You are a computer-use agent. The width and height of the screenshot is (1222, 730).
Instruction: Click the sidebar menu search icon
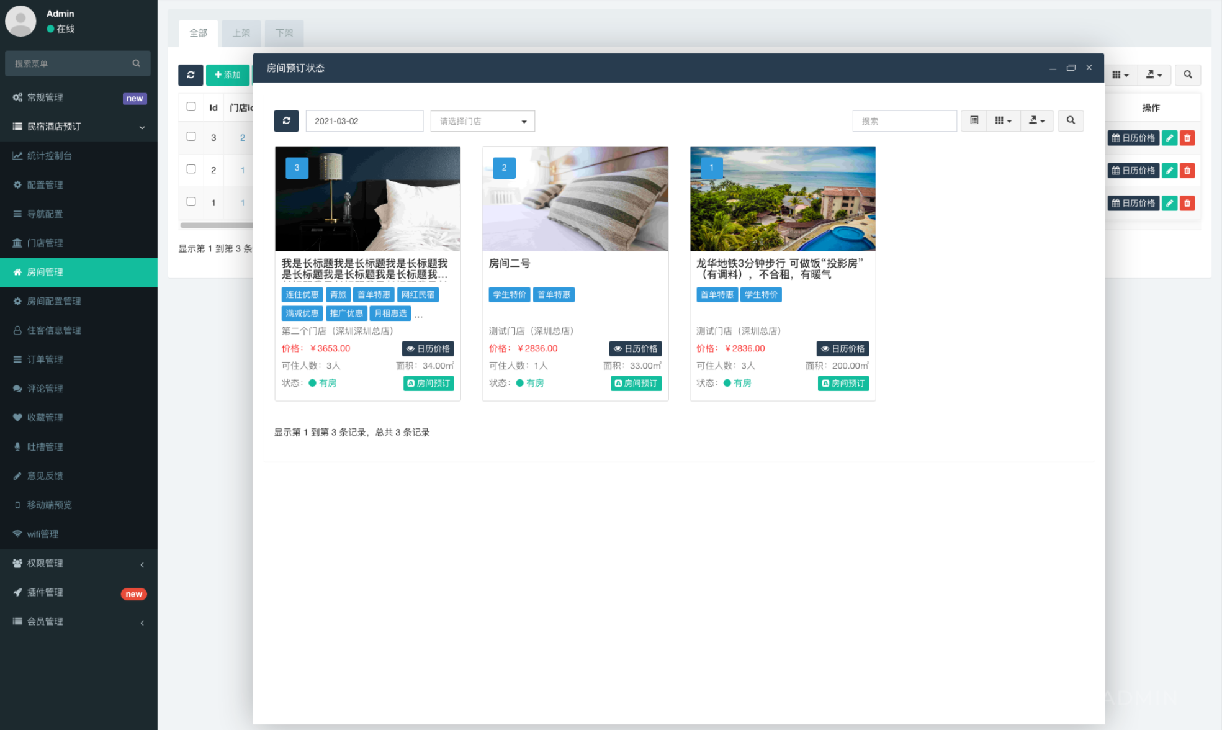[x=137, y=63]
